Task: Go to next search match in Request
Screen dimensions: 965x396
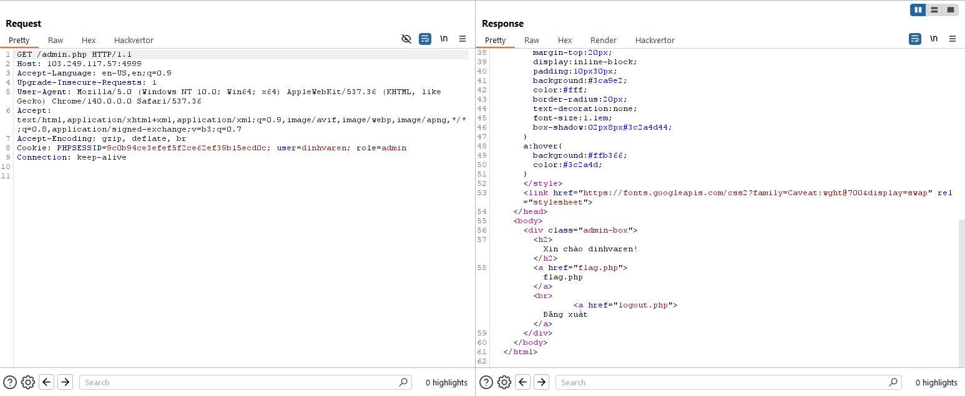Action: (x=66, y=382)
